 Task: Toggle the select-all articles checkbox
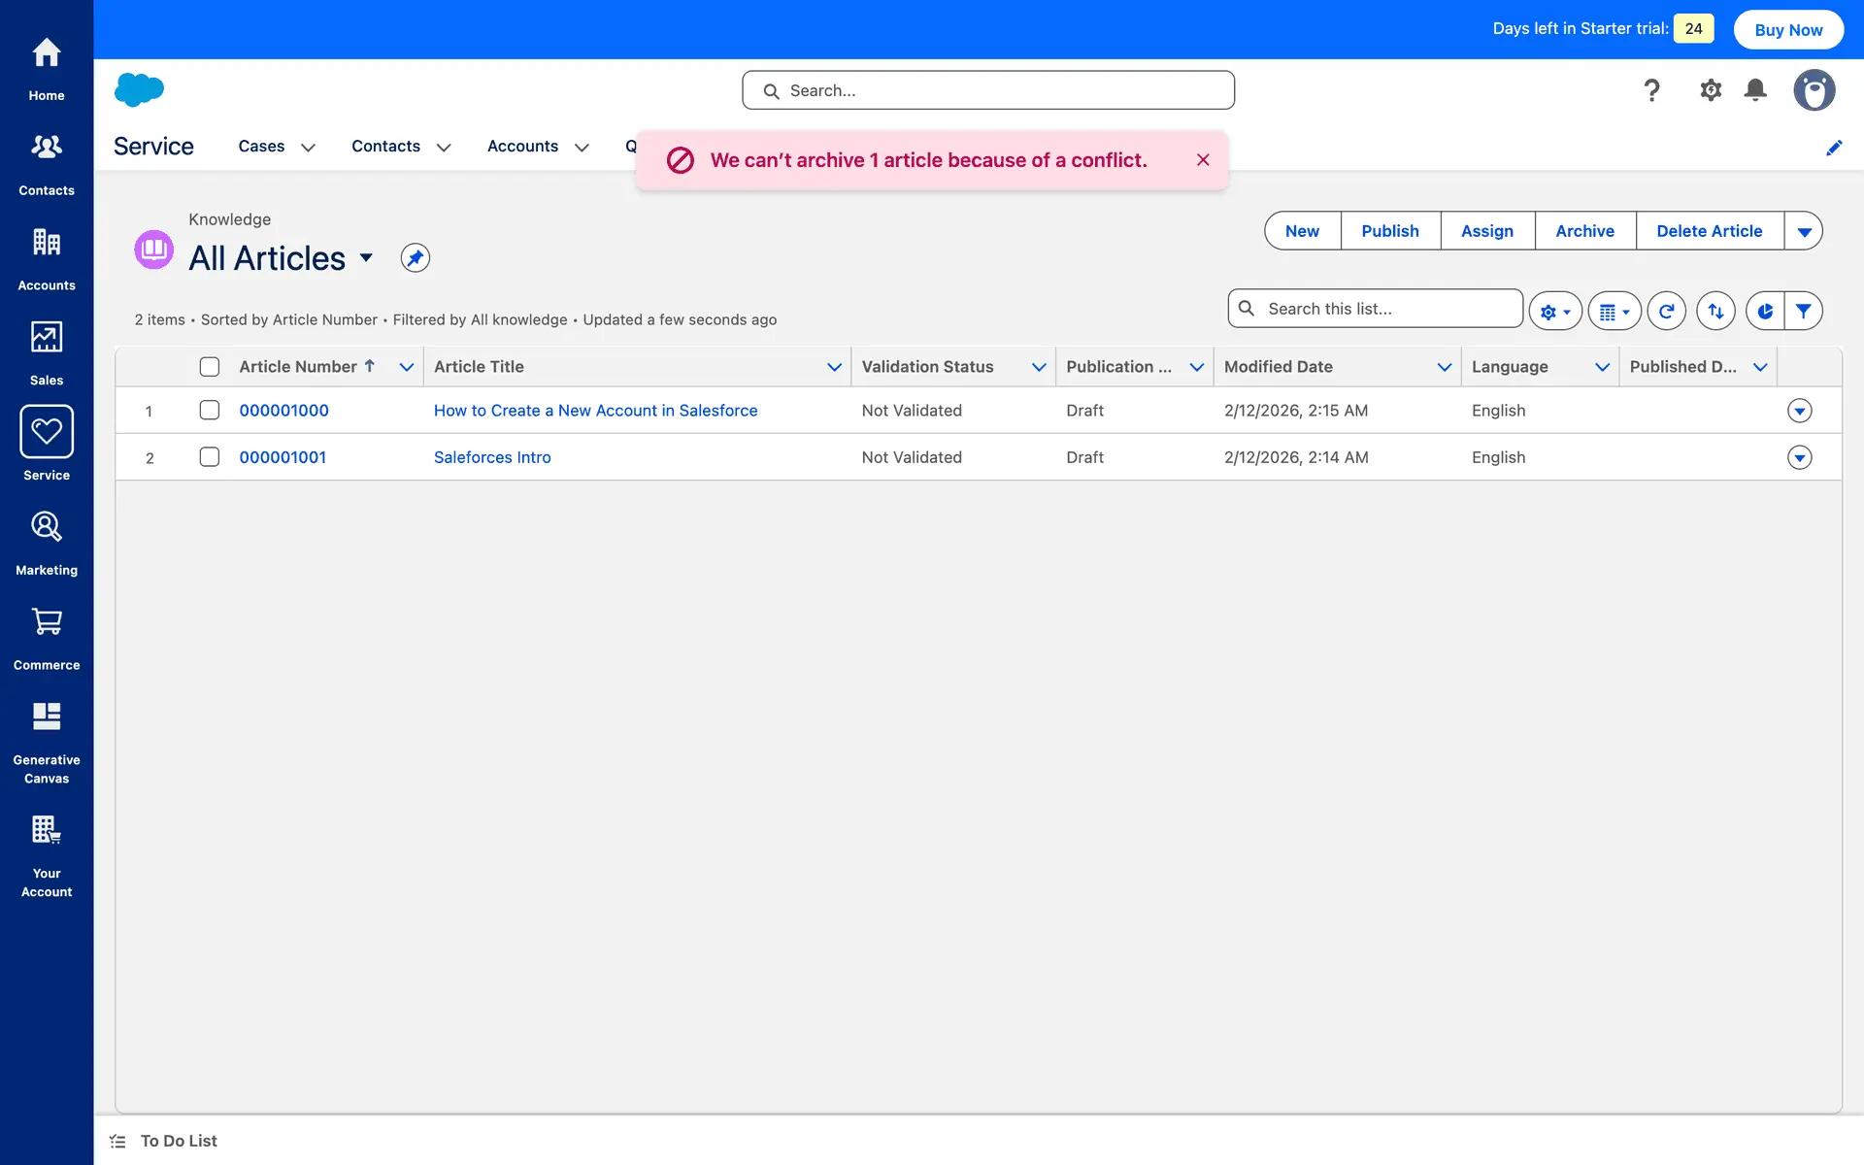tap(210, 367)
